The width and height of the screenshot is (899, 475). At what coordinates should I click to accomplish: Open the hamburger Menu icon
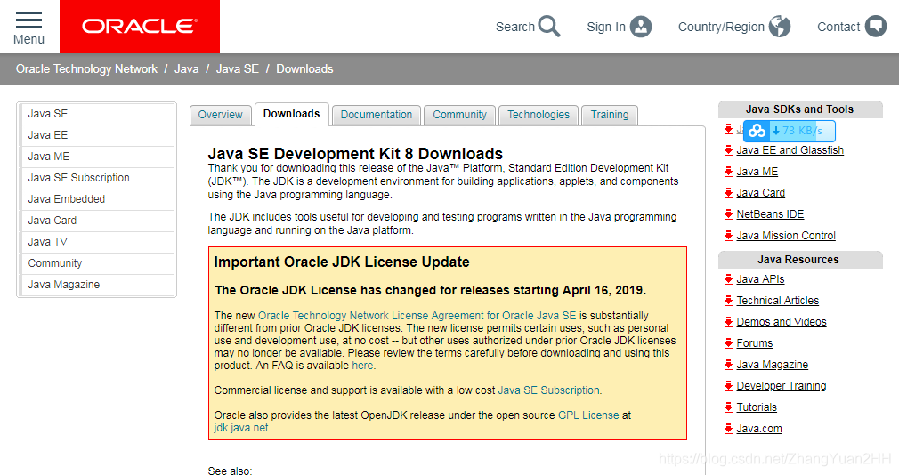pyautogui.click(x=28, y=20)
